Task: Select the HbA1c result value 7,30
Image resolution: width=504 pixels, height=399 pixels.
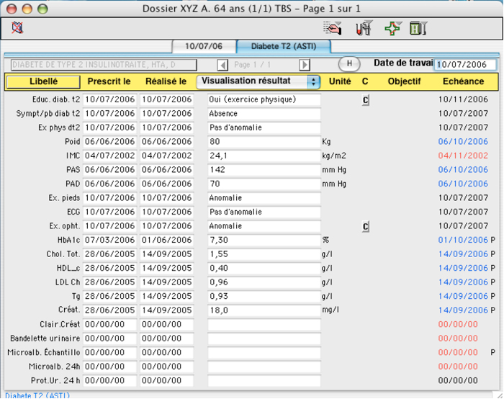Action: point(264,240)
